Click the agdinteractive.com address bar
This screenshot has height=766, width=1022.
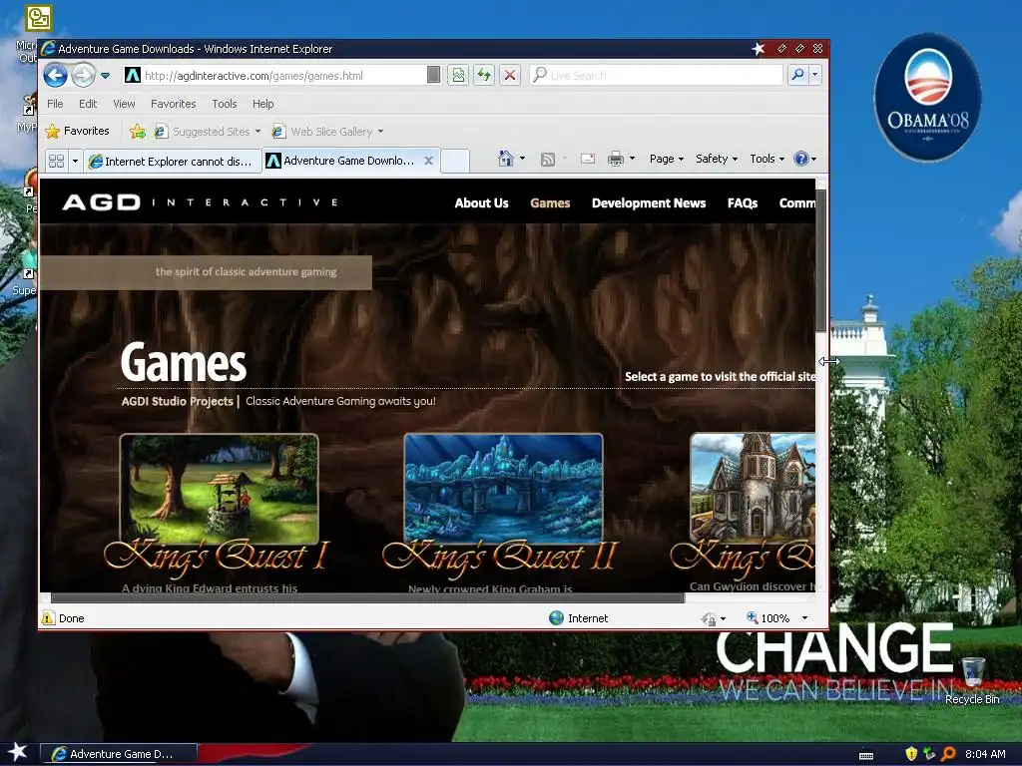coord(282,76)
